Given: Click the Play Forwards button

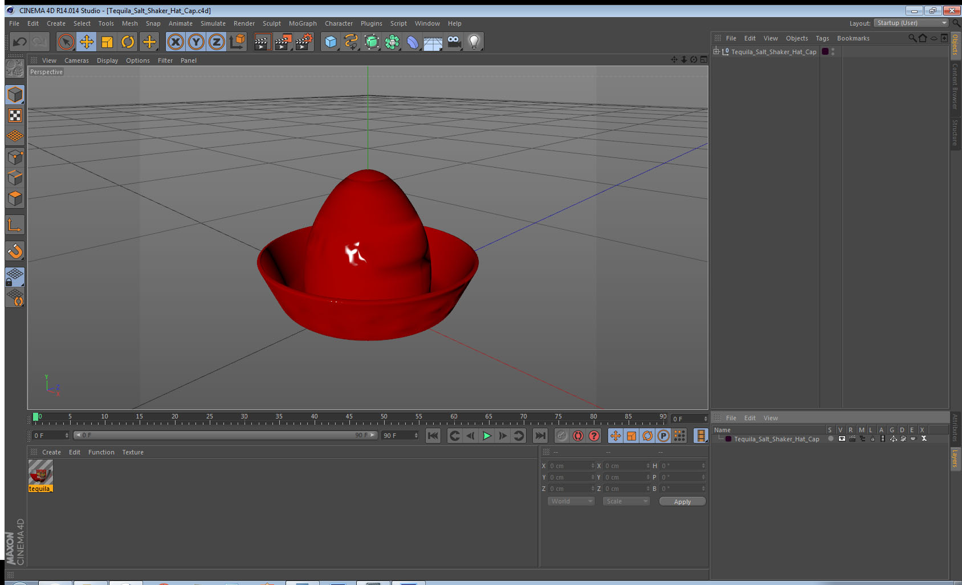Looking at the screenshot, I should tap(487, 436).
